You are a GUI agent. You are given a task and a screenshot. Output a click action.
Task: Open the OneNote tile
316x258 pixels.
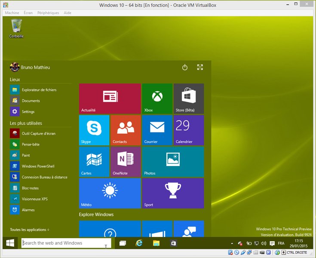coord(126,161)
